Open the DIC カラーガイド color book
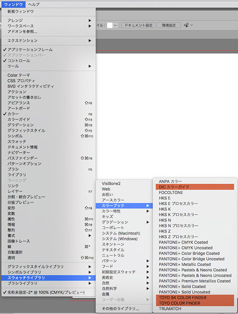The image size is (238, 314). click(195, 187)
